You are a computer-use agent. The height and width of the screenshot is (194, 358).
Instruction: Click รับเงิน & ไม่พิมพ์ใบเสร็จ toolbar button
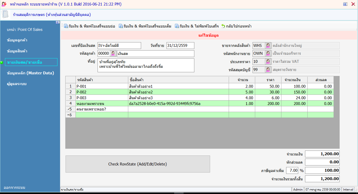[x=197, y=26]
